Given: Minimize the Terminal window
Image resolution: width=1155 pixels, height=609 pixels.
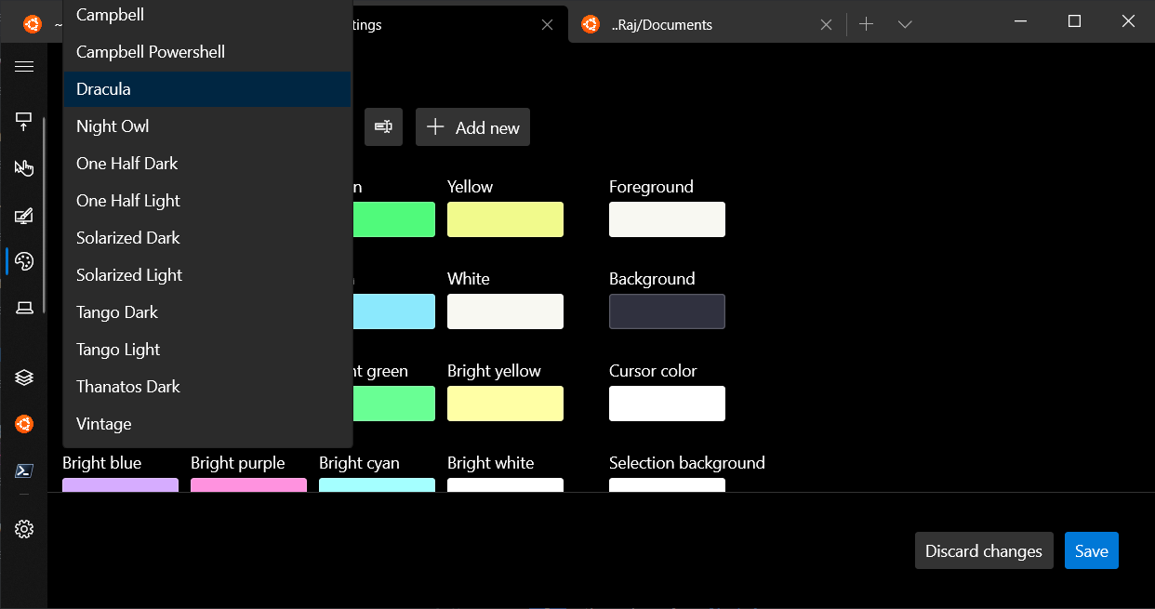Looking at the screenshot, I should point(1020,20).
